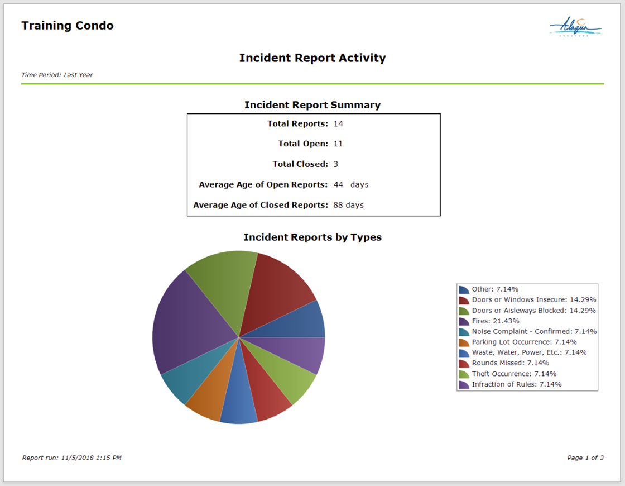Click the Page 1 of 3 indicator
The image size is (625, 486).
(x=585, y=458)
